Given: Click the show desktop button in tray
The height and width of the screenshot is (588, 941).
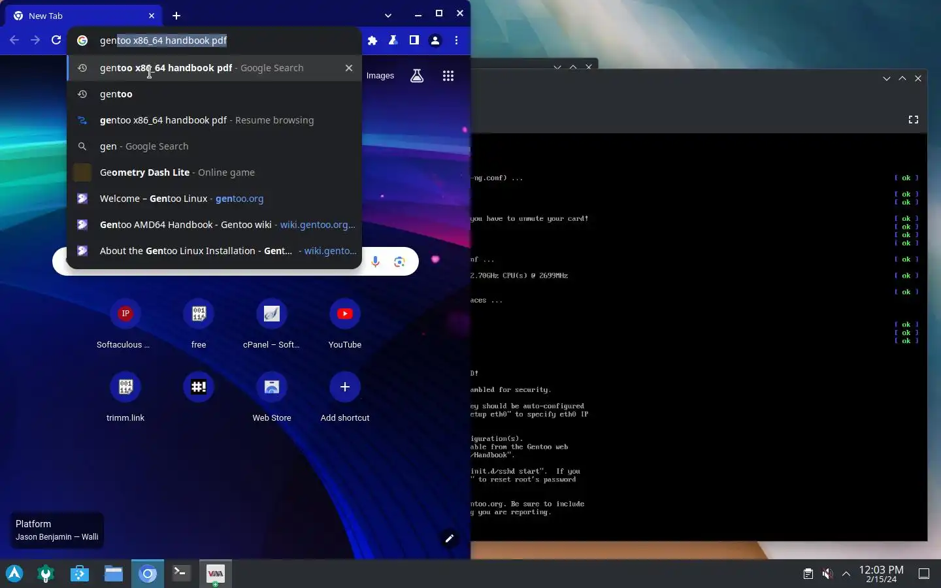Looking at the screenshot, I should pyautogui.click(x=924, y=574).
